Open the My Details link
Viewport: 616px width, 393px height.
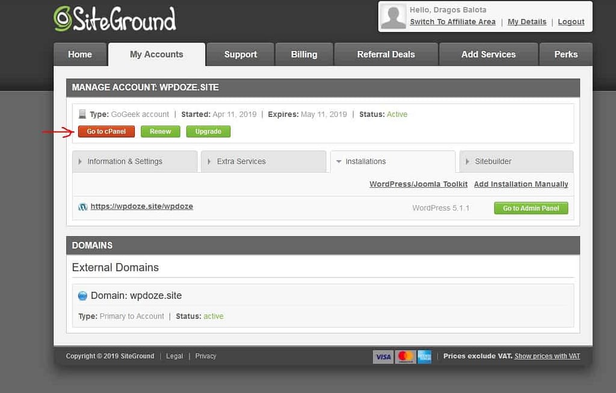527,22
